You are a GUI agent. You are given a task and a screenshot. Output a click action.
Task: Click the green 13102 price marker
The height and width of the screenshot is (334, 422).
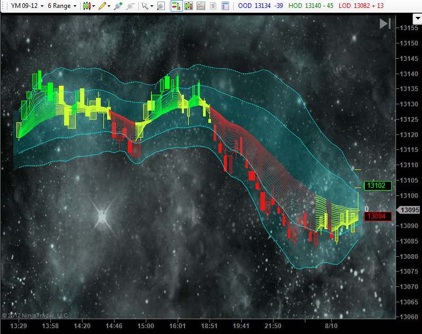[377, 186]
